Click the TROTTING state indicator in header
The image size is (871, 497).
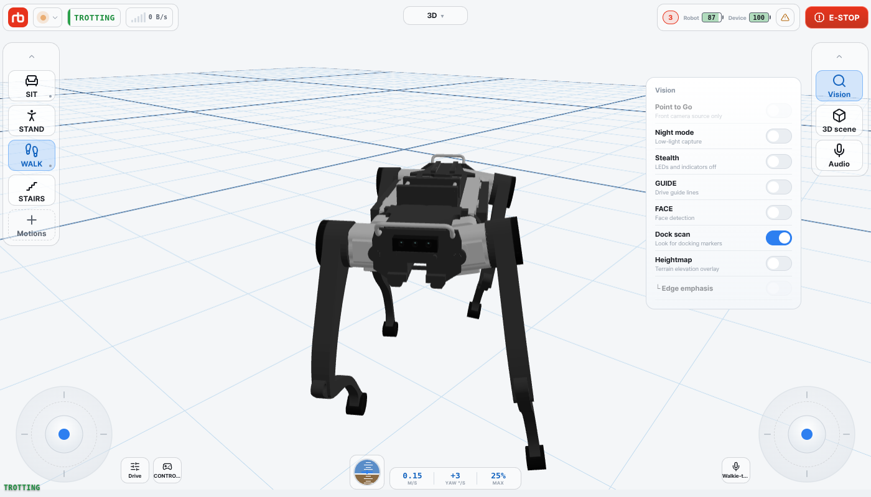coord(94,17)
